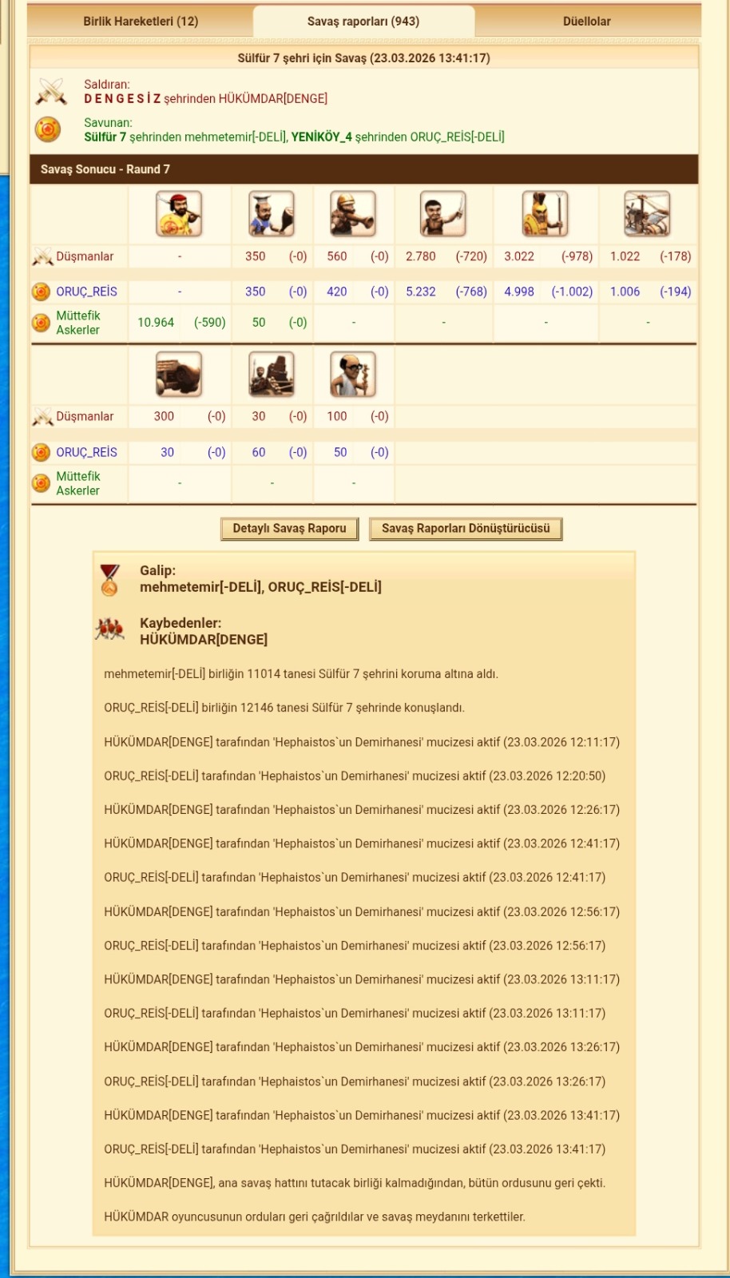This screenshot has height=1278, width=730.
Task: Click the loser name HÜKÜMDAR[DENGE] under Kaybedenler
Action: coord(204,640)
